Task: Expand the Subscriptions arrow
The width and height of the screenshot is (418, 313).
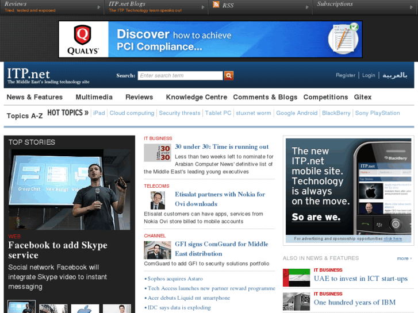Action: click(x=411, y=7)
